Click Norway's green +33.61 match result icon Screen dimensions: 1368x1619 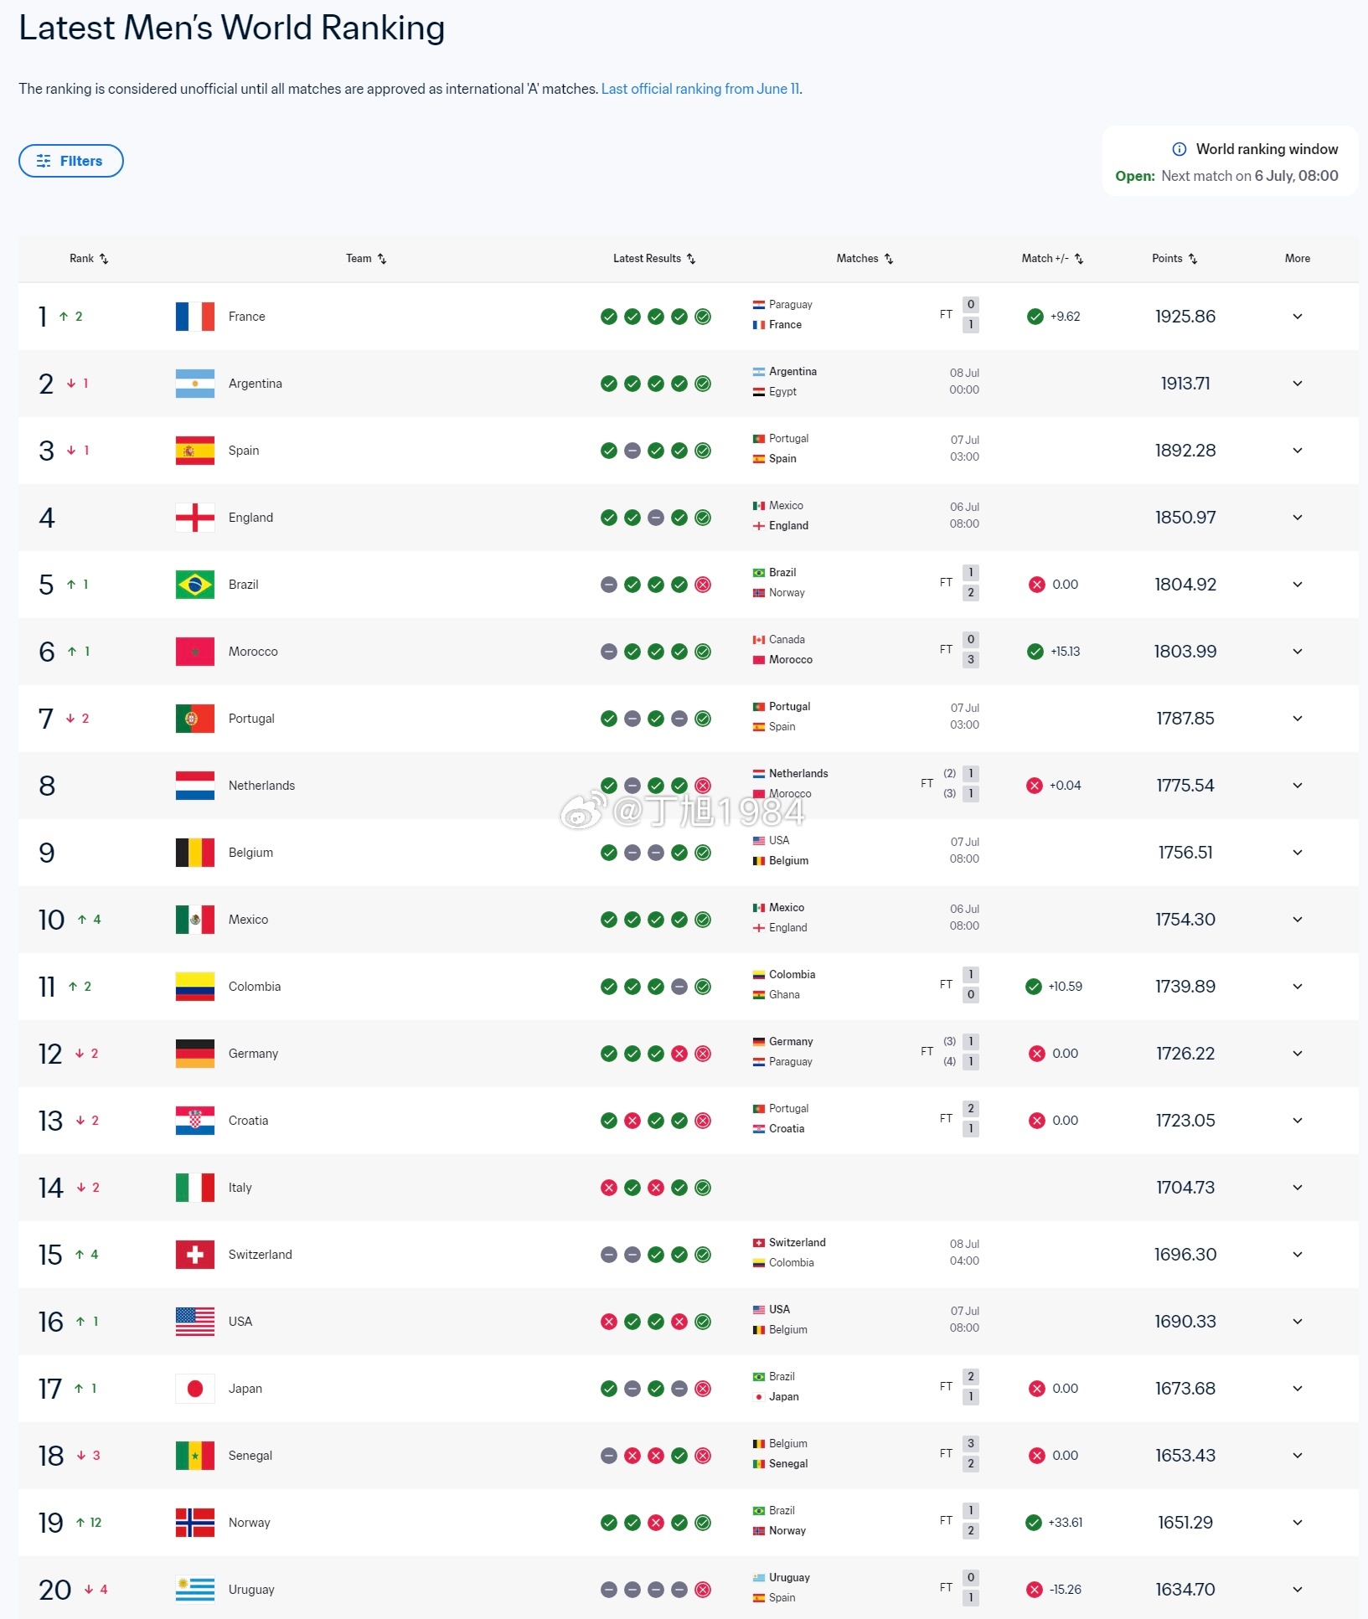(x=1034, y=1523)
